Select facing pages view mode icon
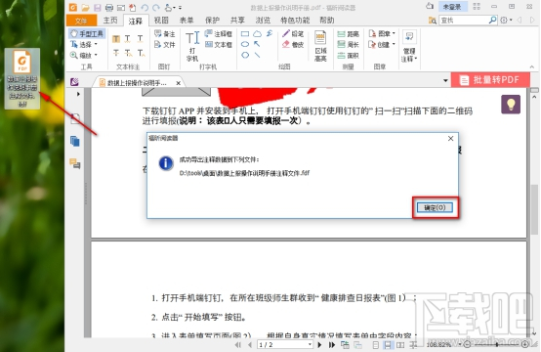541x352 pixels. coord(400,345)
